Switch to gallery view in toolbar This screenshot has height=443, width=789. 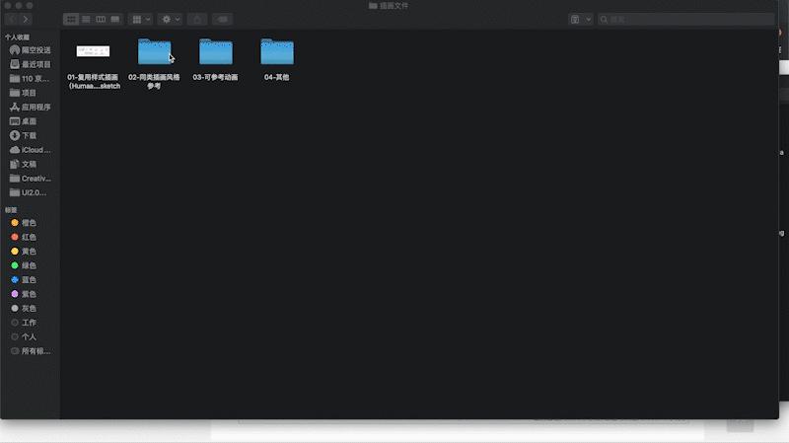tap(115, 19)
